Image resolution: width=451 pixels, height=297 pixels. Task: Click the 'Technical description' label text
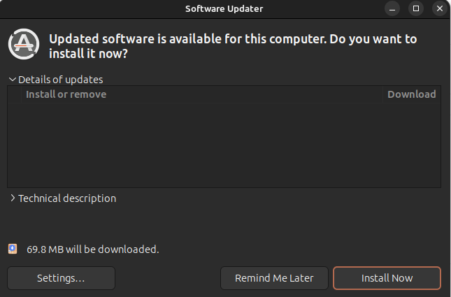[67, 198]
